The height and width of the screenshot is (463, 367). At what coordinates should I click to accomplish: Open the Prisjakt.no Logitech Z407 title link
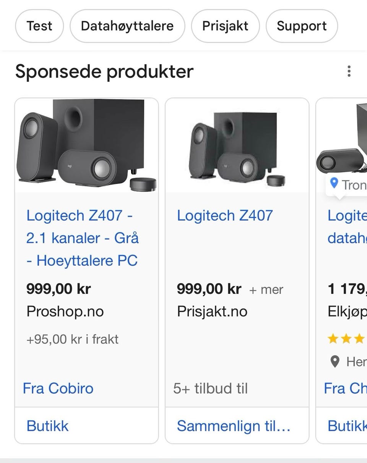pos(225,215)
